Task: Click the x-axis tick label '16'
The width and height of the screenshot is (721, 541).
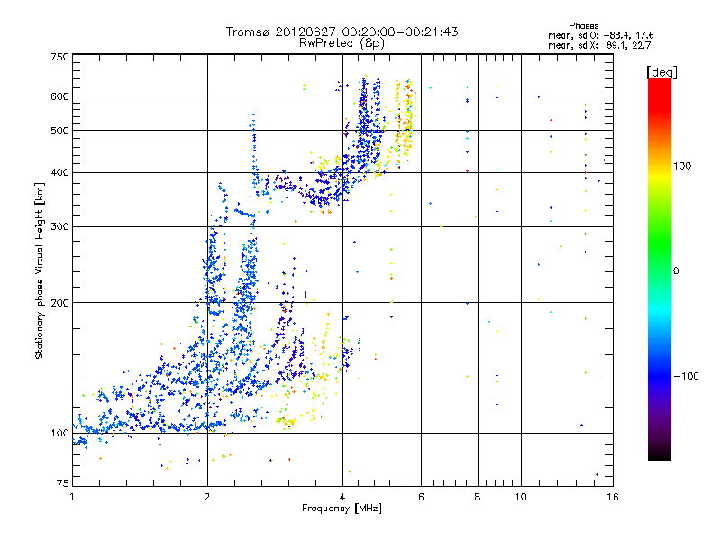Action: 613,497
